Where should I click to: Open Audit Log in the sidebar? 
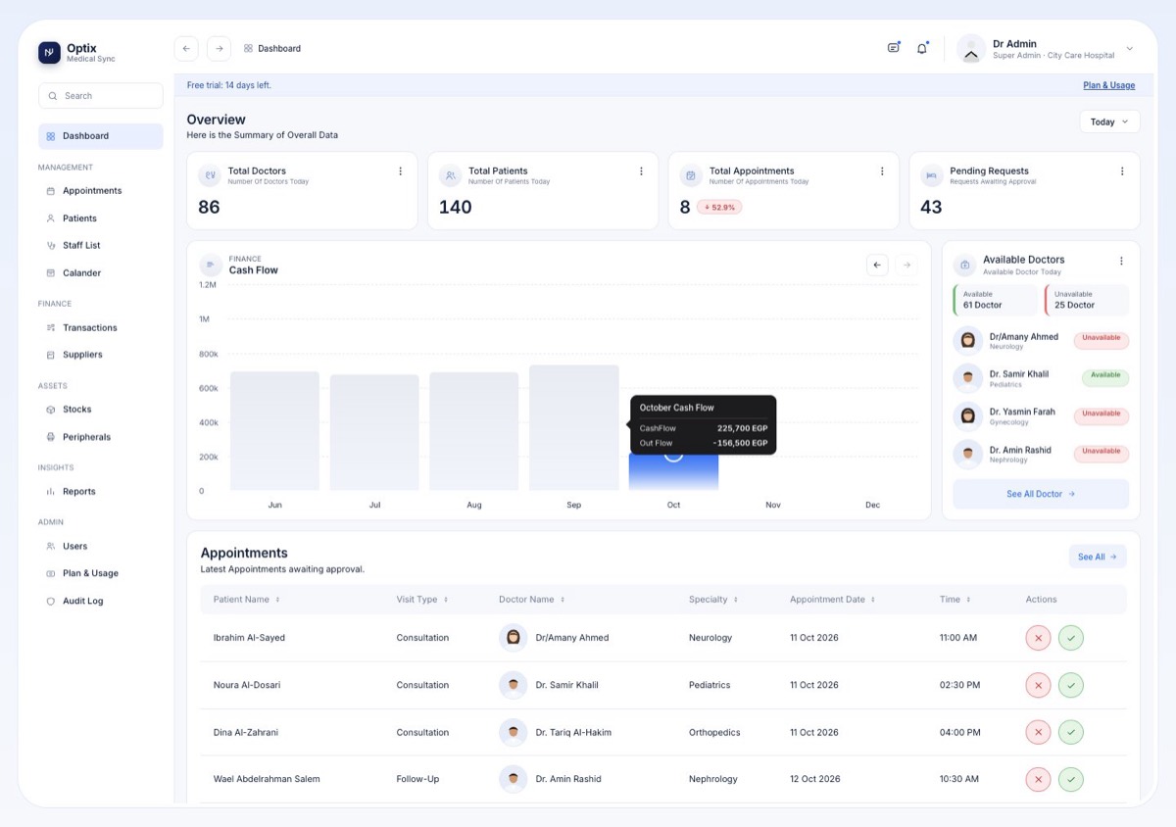[x=100, y=602]
